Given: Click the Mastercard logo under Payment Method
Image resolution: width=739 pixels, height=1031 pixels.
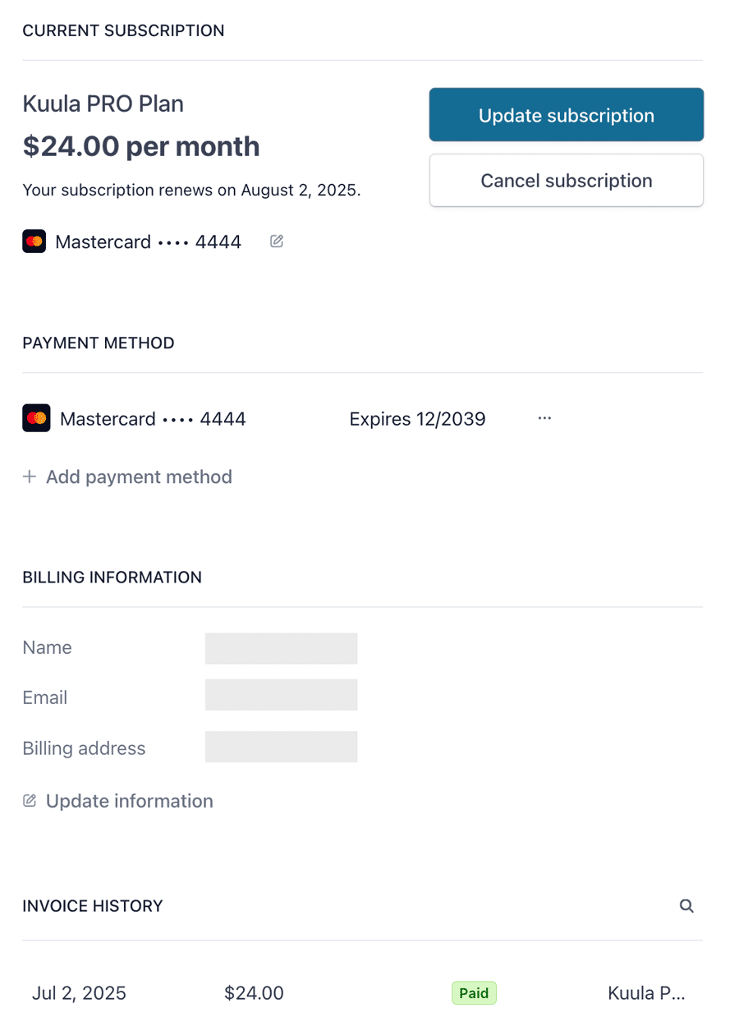Looking at the screenshot, I should [x=36, y=418].
